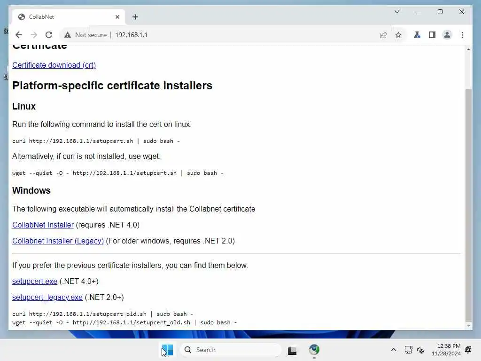Download the certificate (crt) link
The image size is (481, 361).
[54, 65]
